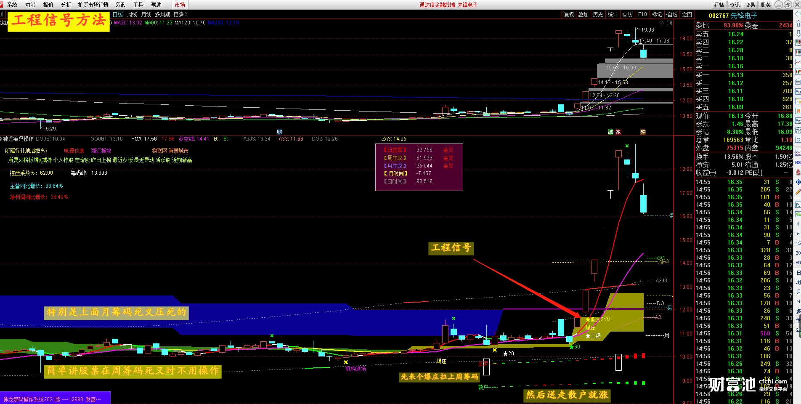This screenshot has width=801, height=404.
Task: Click the 浙江板块 region link
Action: click(x=101, y=151)
